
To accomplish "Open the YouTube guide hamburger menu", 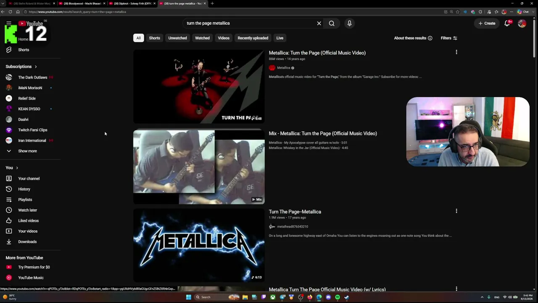I will pos(9,23).
